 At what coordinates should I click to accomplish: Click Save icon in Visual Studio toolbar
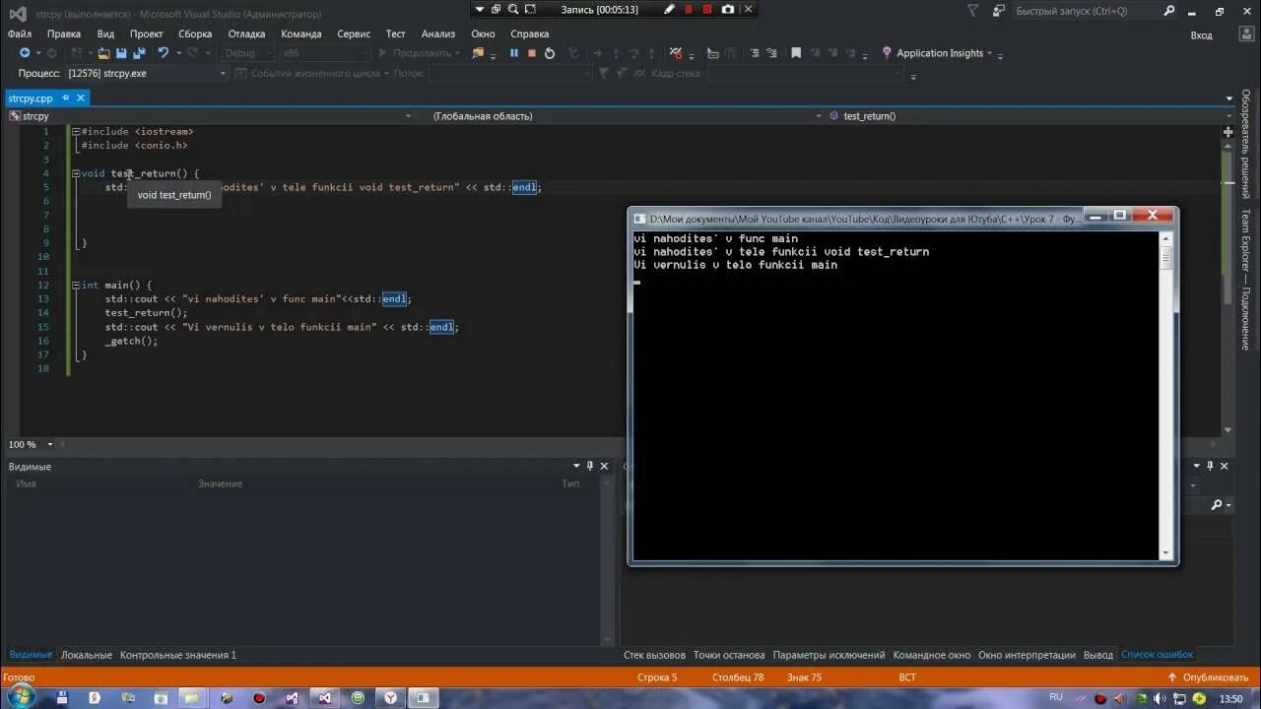click(x=121, y=53)
